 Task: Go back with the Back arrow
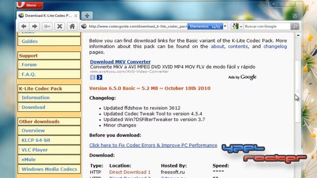click(24, 26)
